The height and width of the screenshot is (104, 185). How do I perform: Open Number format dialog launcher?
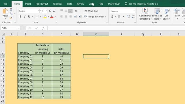tap(135, 23)
